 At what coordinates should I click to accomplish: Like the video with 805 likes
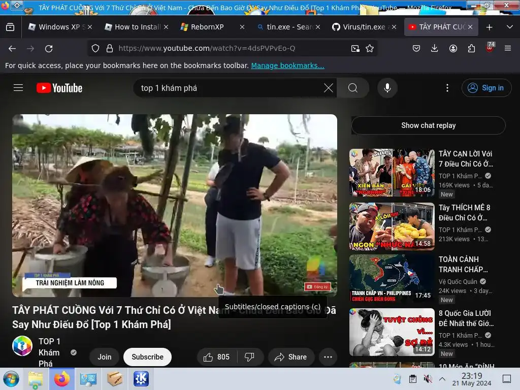pyautogui.click(x=217, y=357)
